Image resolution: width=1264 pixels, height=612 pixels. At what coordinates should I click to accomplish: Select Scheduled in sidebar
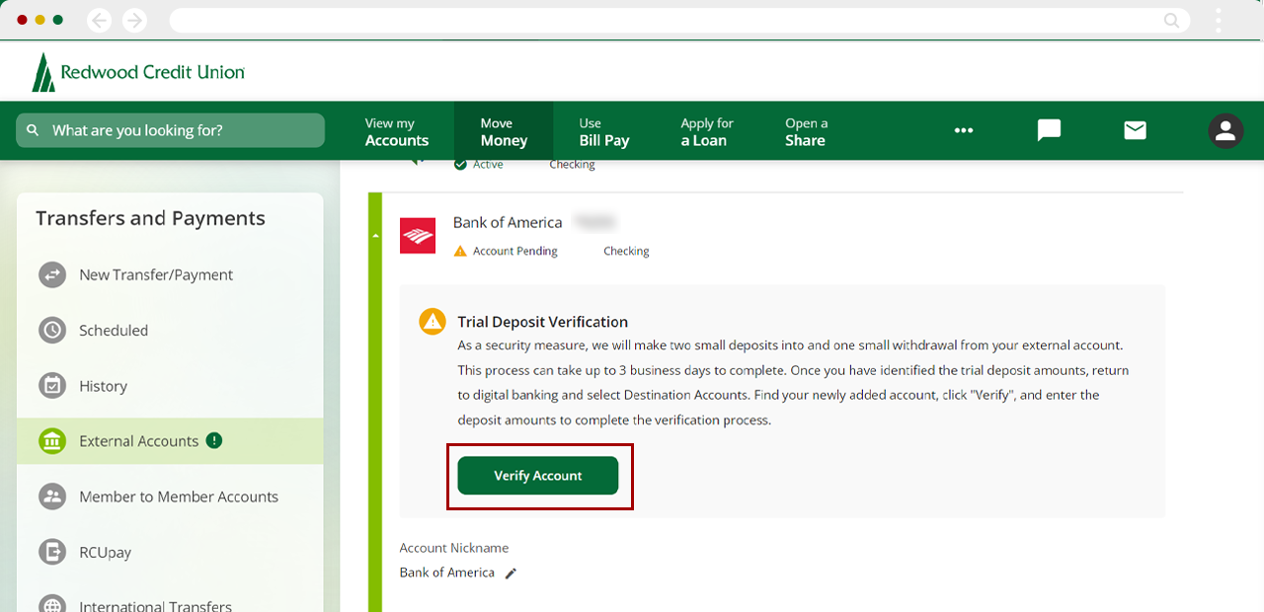(170, 331)
